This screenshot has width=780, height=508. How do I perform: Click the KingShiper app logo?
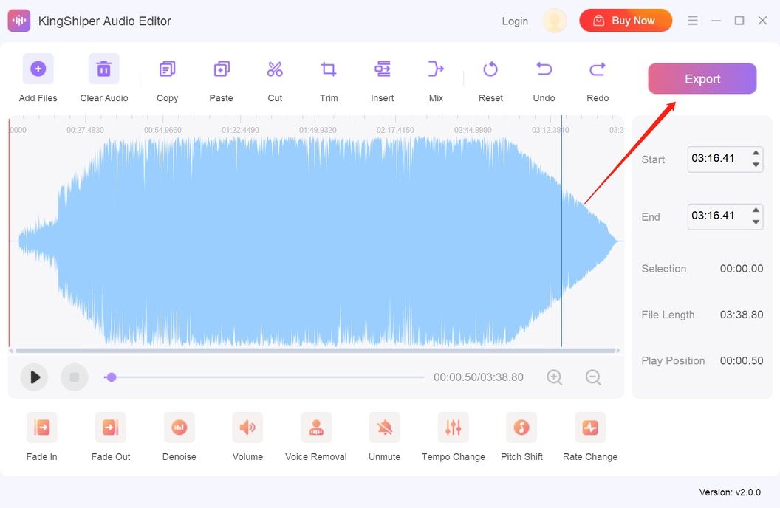click(19, 21)
